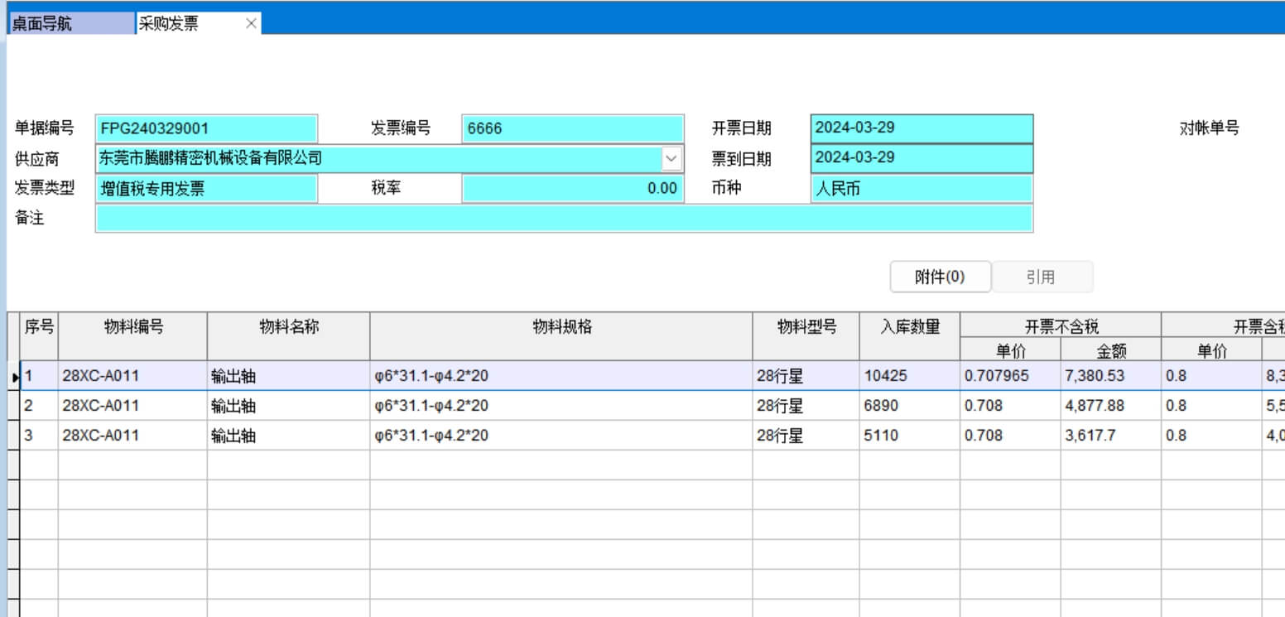This screenshot has width=1285, height=617.
Task: Click the amount cell 3,617.7
Action: point(1109,436)
